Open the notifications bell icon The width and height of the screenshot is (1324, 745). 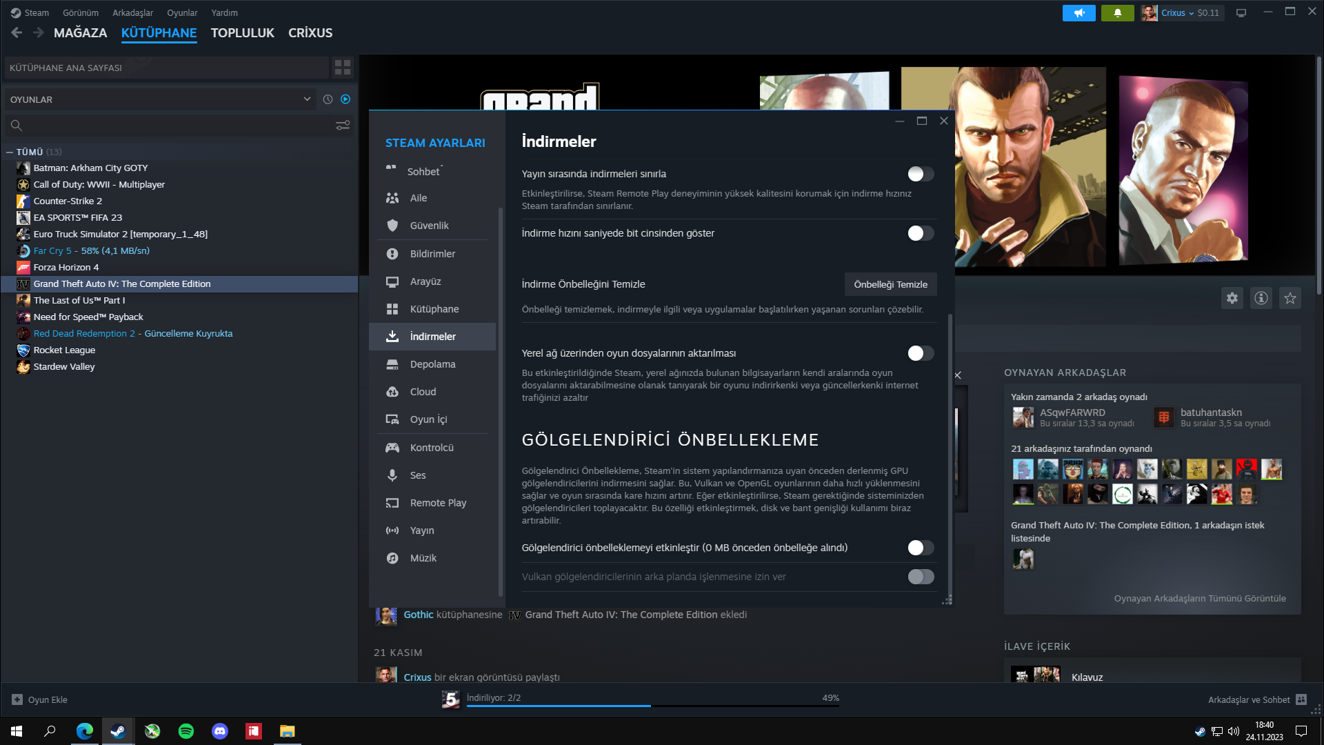[x=1117, y=12]
